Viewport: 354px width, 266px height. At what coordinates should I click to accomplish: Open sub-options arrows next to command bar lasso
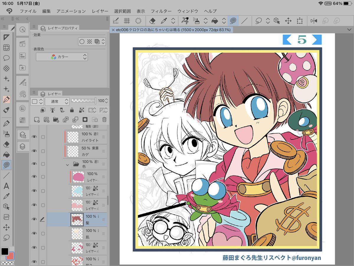tap(268, 21)
